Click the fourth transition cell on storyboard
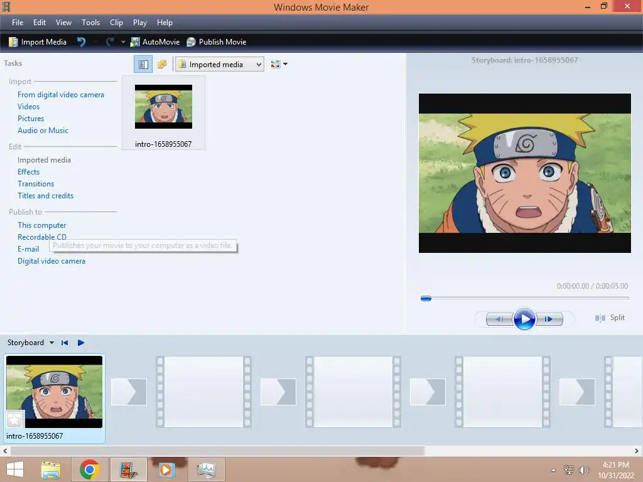Image resolution: width=643 pixels, height=482 pixels. click(x=577, y=392)
